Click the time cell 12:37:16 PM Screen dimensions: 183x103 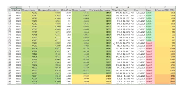click(128, 43)
